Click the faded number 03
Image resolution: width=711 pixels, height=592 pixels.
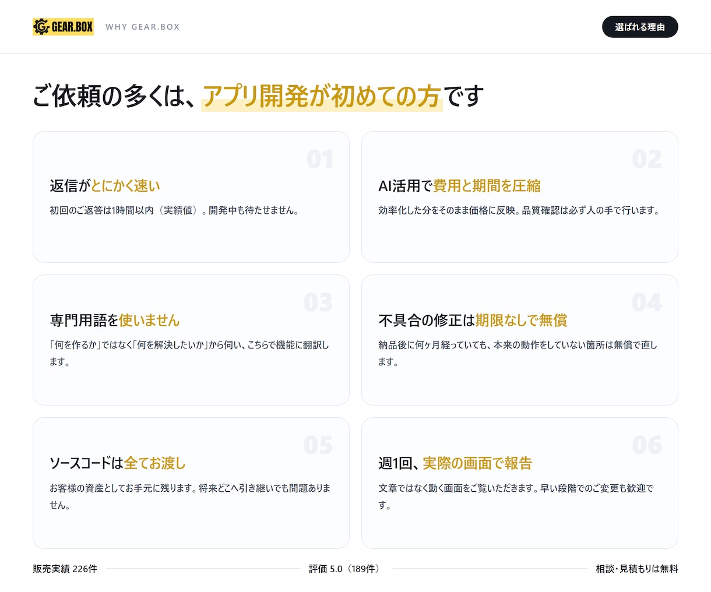[318, 302]
